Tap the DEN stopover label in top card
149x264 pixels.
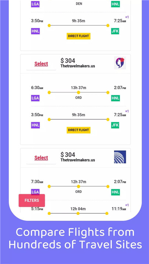(79, 4)
